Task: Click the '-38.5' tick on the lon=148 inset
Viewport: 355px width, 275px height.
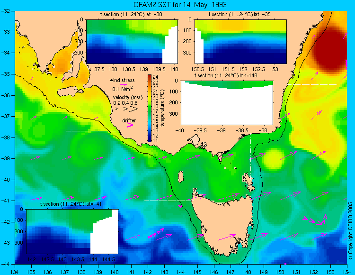Action: click(243, 130)
